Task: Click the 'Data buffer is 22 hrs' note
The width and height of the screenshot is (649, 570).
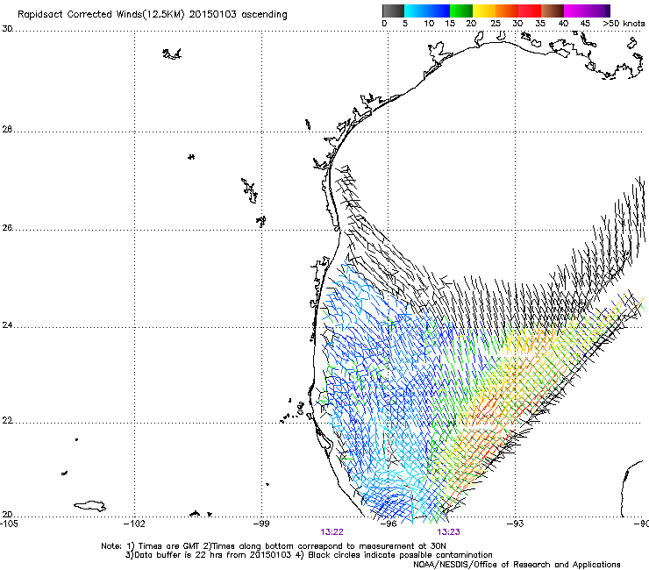Action: point(309,555)
